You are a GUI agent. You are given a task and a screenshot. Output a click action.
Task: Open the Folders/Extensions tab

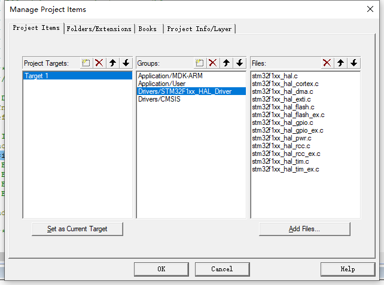click(x=99, y=29)
